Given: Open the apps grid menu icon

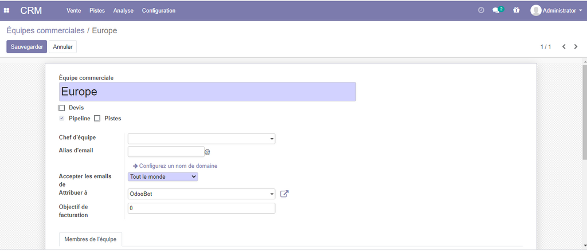Looking at the screenshot, I should 7,10.
